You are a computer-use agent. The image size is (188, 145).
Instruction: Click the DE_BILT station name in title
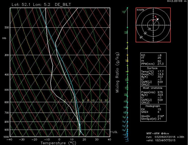click(63, 4)
